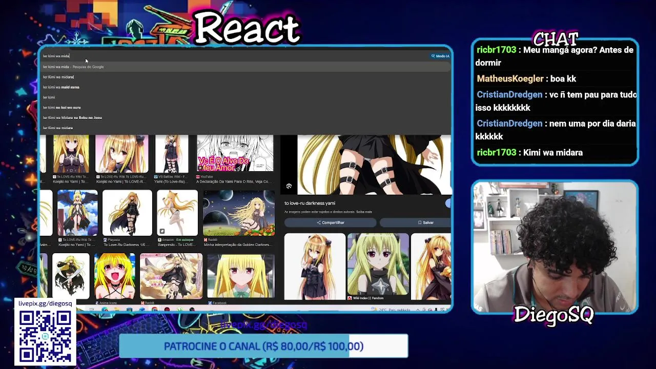Click the Modo IA button in search bar
The width and height of the screenshot is (656, 369).
[440, 56]
